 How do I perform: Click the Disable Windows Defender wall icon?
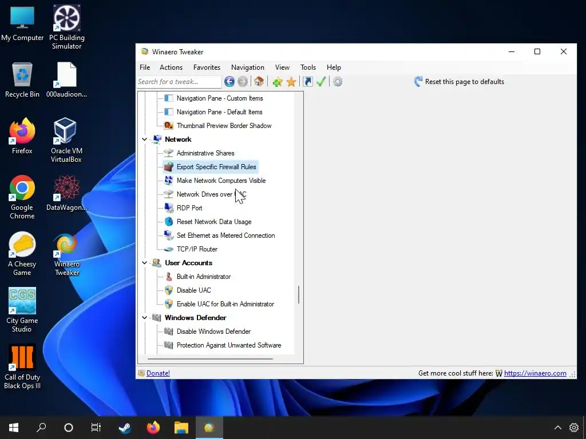click(x=169, y=332)
